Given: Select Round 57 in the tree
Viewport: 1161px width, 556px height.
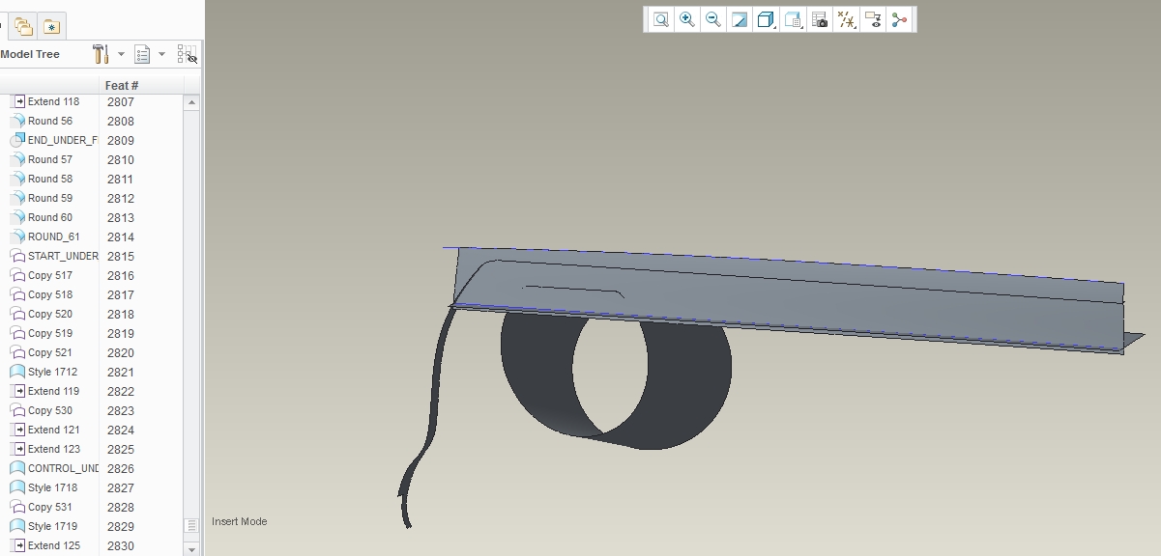Looking at the screenshot, I should (x=49, y=159).
